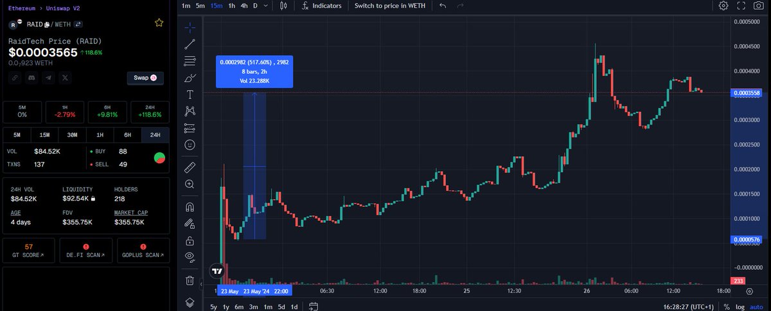Add pair to favorites with star icon
Image resolution: width=771 pixels, height=311 pixels.
[x=159, y=23]
